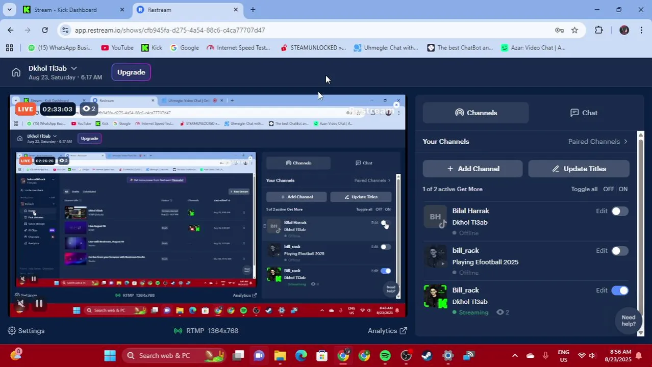The width and height of the screenshot is (652, 367).
Task: Open the Chrome apps grid shortcut
Action: point(9,47)
